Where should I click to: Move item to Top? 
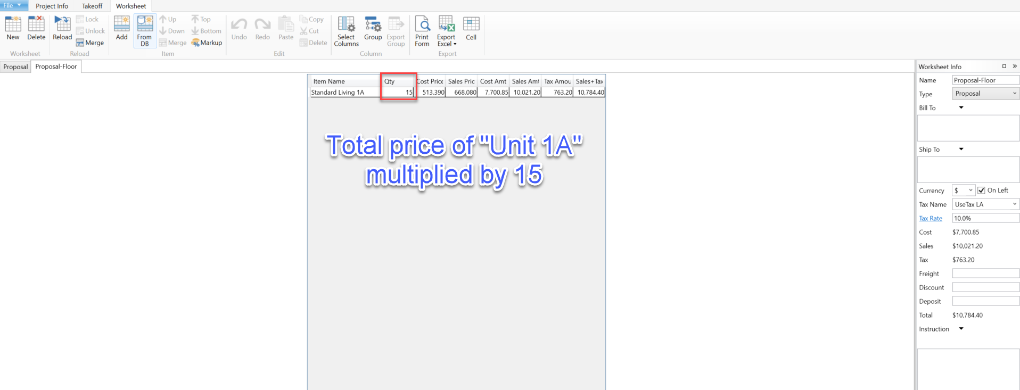201,19
